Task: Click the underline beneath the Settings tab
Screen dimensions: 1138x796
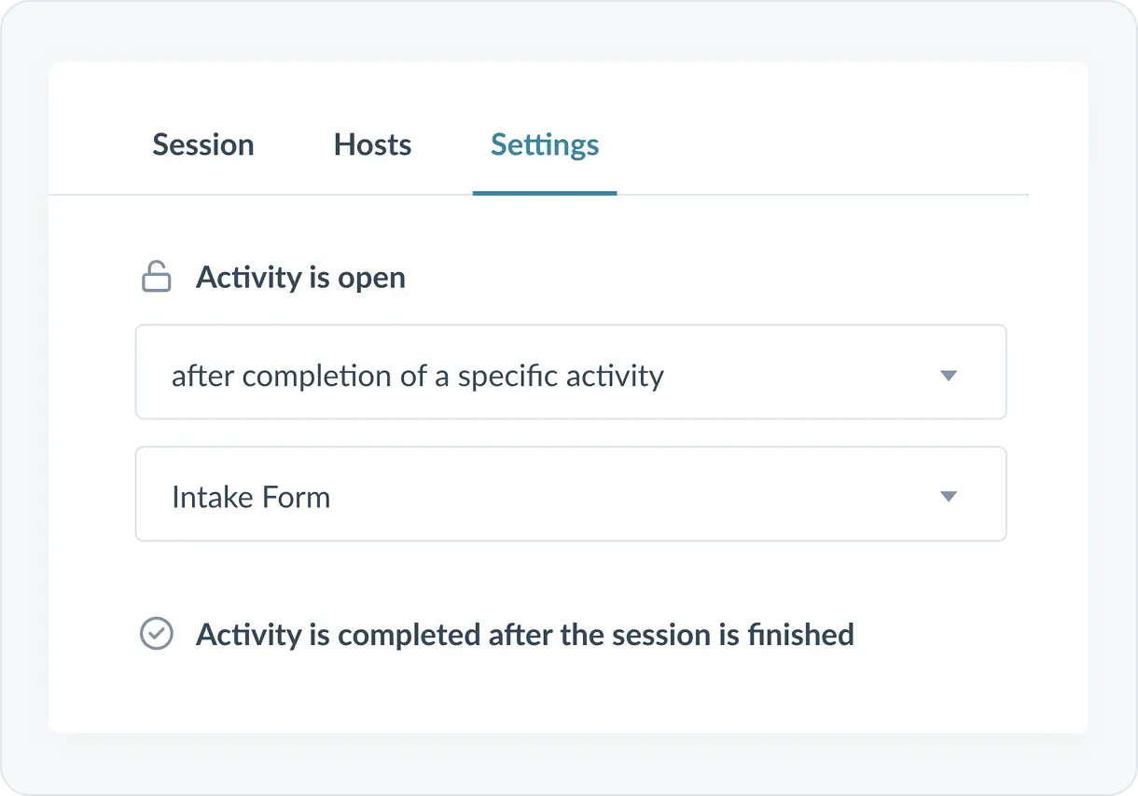Action: pyautogui.click(x=545, y=193)
